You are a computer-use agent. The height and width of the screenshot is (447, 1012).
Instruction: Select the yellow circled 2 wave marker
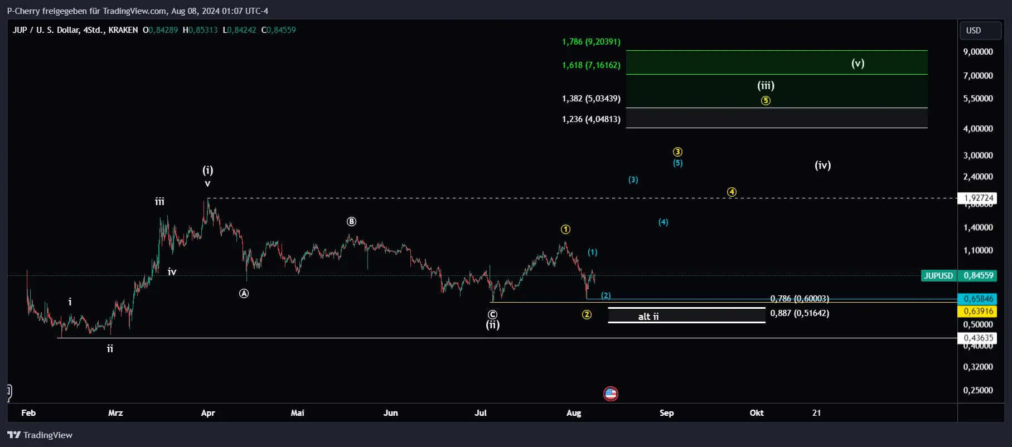(x=587, y=315)
